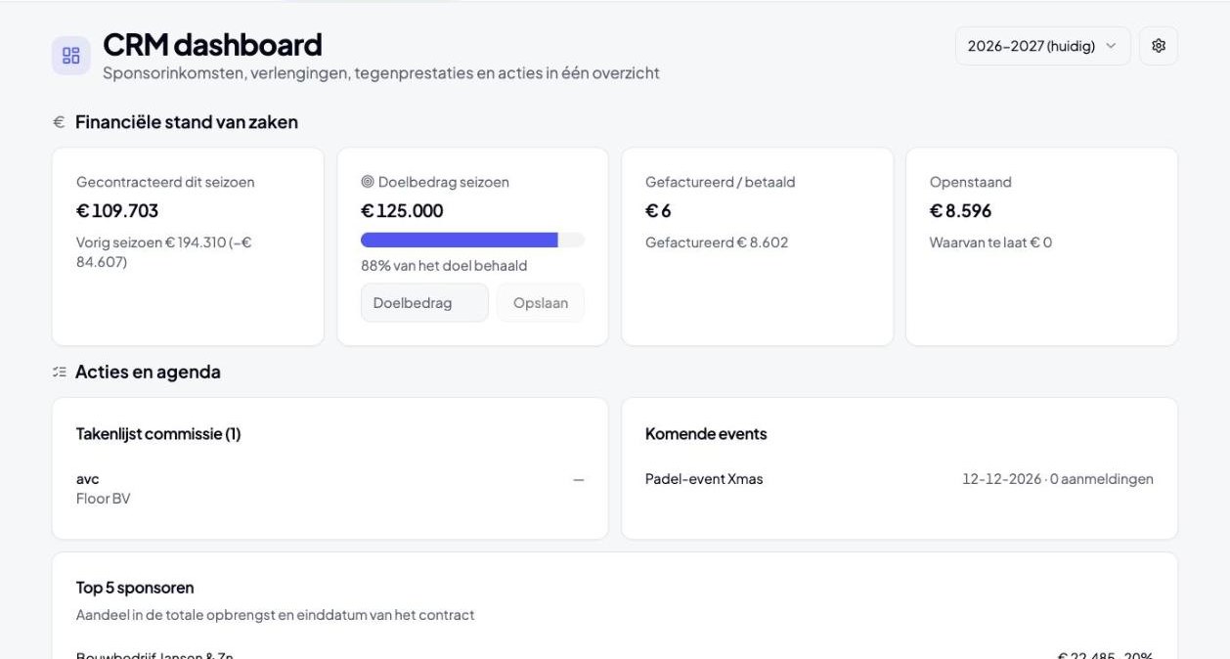Screen dimensions: 1230x659
Task: Click the Gefactureerd / betaald amount € 6
Action: (x=658, y=210)
